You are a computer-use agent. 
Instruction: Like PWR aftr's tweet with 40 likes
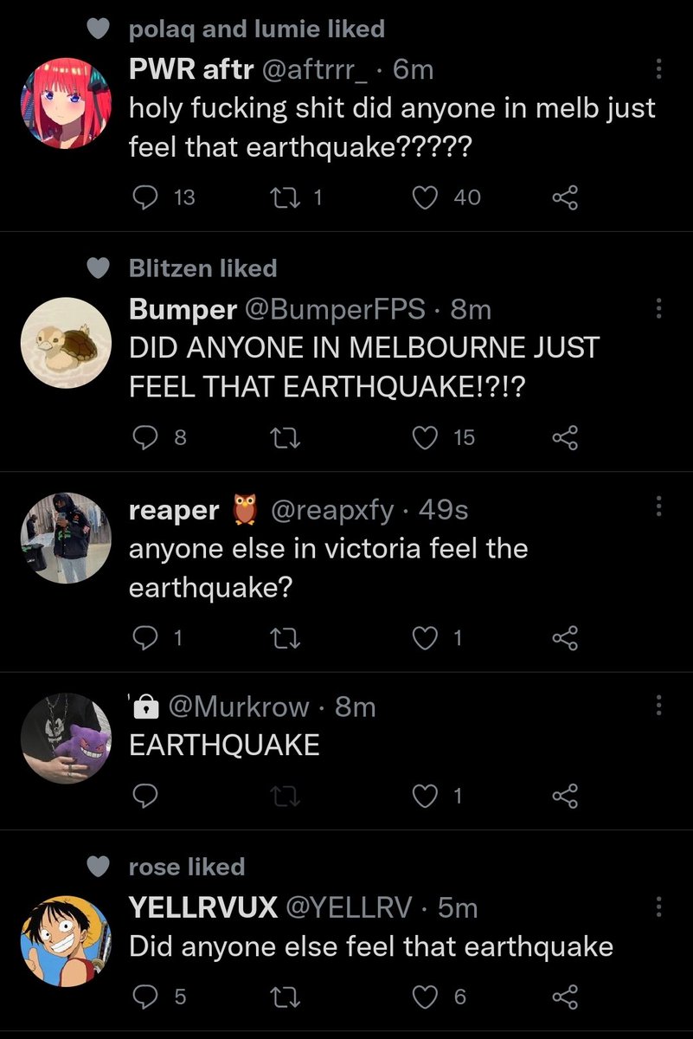[425, 198]
